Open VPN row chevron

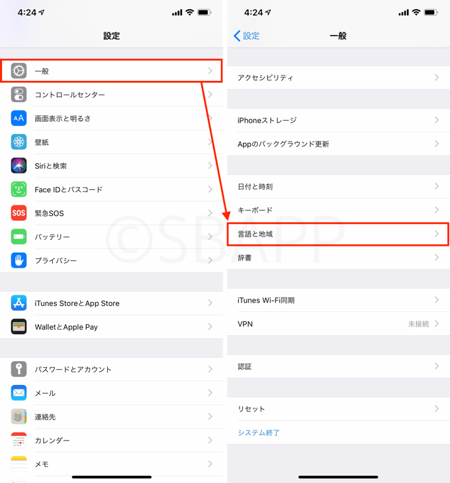[x=437, y=324]
